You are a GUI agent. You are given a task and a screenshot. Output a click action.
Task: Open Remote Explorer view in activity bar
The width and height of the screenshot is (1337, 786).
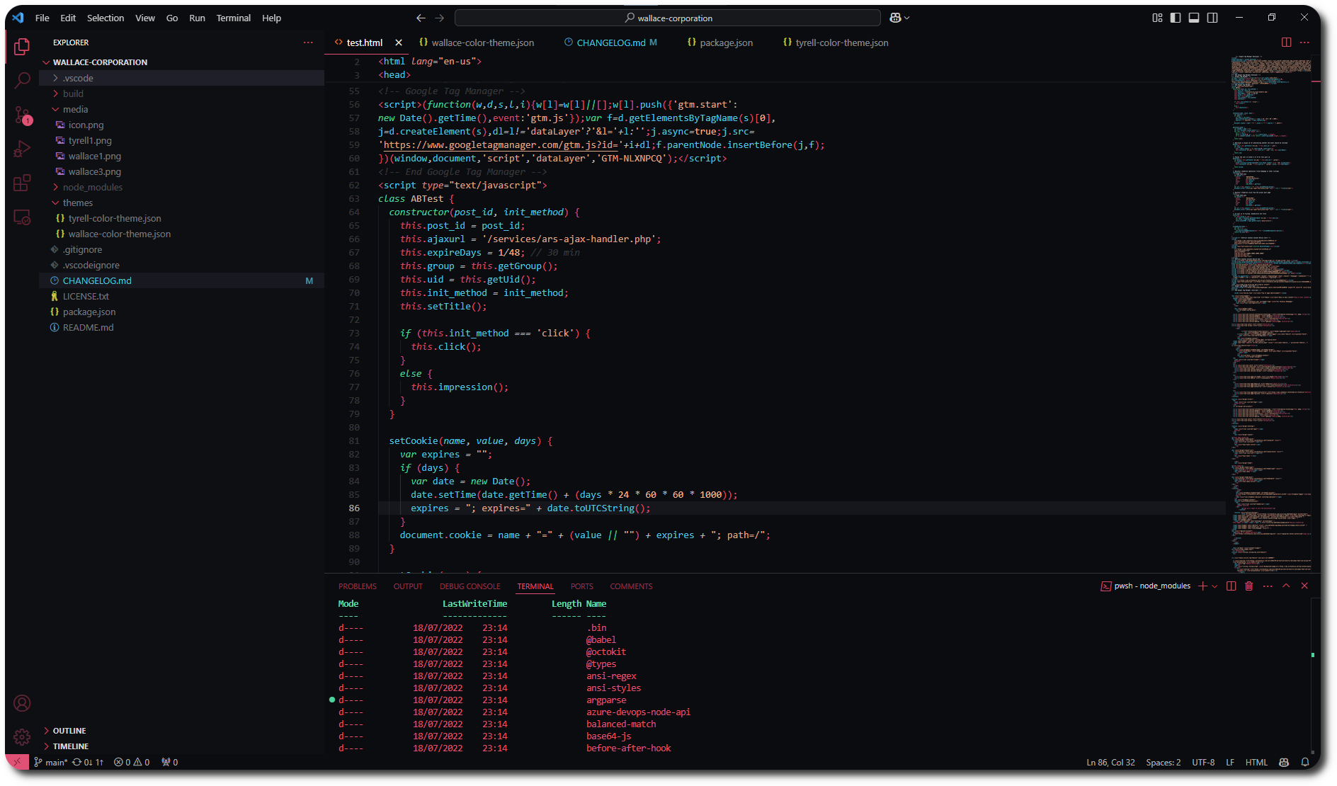[22, 217]
